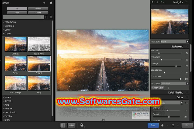Open the help icon dropdown arrow
This screenshot has width=194, height=129.
point(84,127)
